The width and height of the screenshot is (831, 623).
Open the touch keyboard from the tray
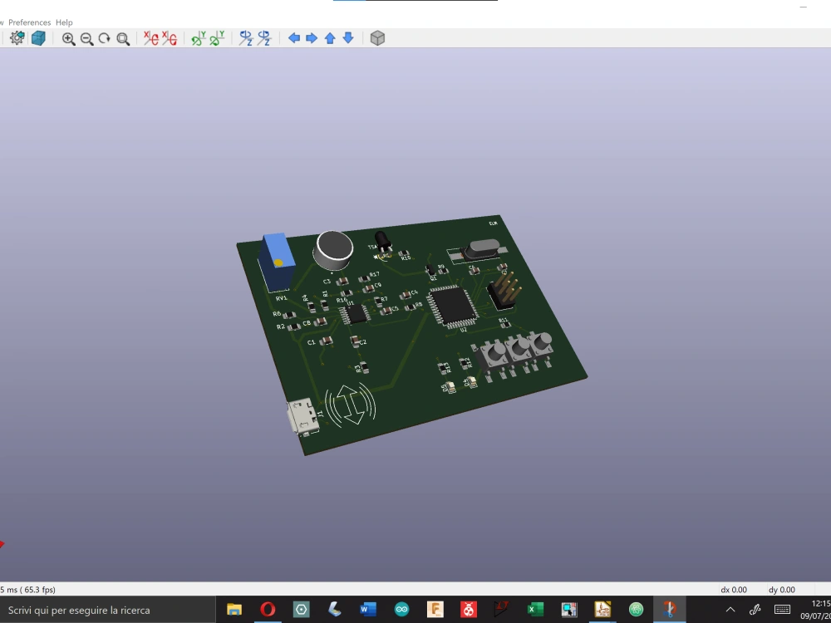(x=782, y=610)
